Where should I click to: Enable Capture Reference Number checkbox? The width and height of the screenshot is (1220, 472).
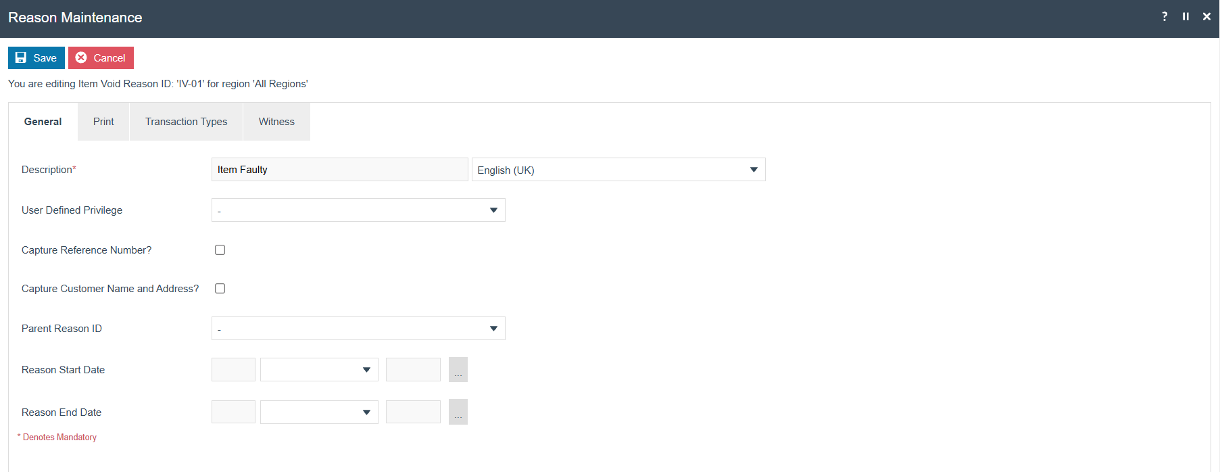220,250
